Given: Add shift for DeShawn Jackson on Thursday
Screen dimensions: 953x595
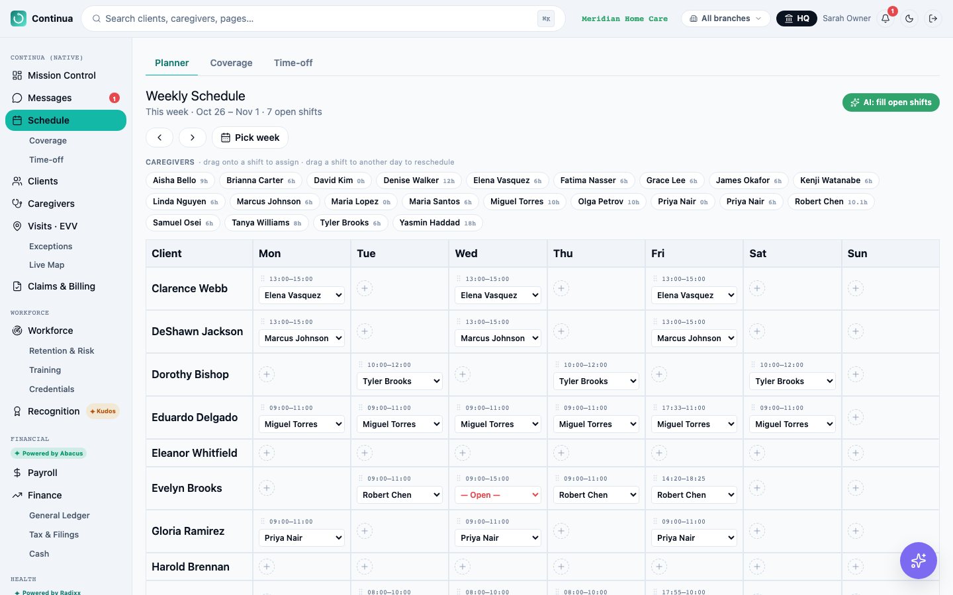Looking at the screenshot, I should (x=561, y=331).
